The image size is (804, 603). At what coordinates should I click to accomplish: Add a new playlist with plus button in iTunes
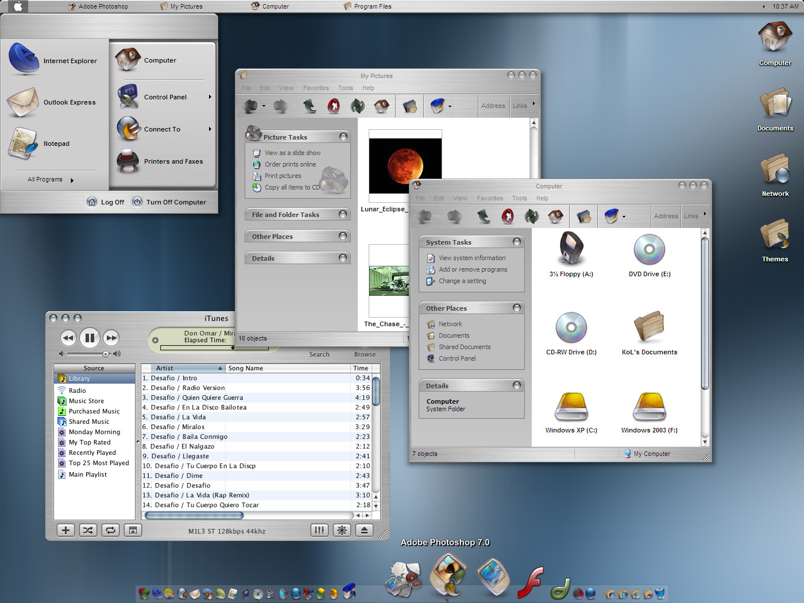[65, 530]
